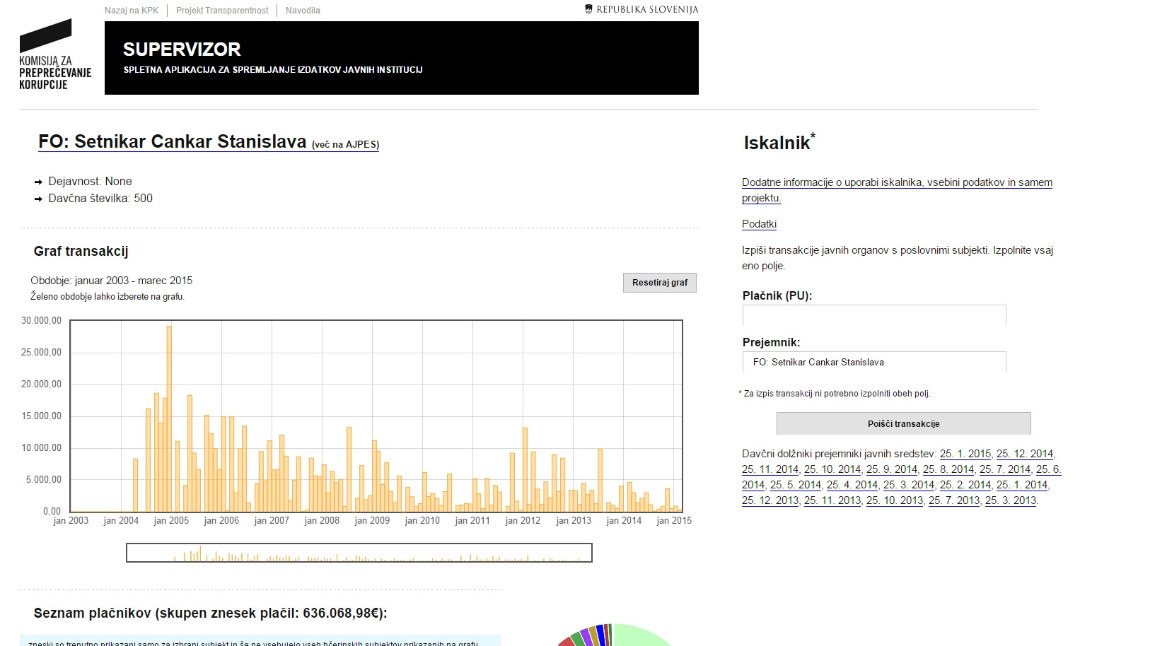The width and height of the screenshot is (1167, 646).
Task: Open Dodatne informacije o uporabi iskalnika link
Action: 896,182
